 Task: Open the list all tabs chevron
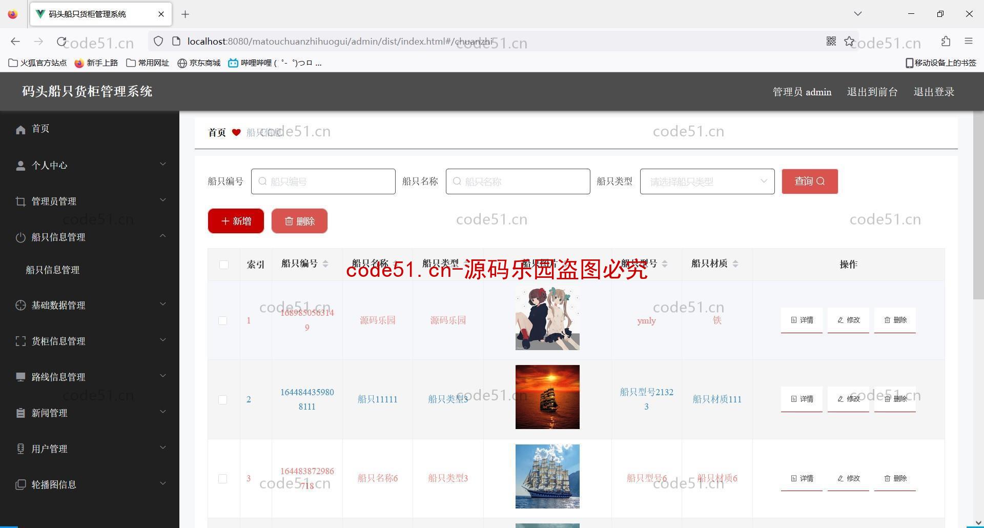click(857, 14)
